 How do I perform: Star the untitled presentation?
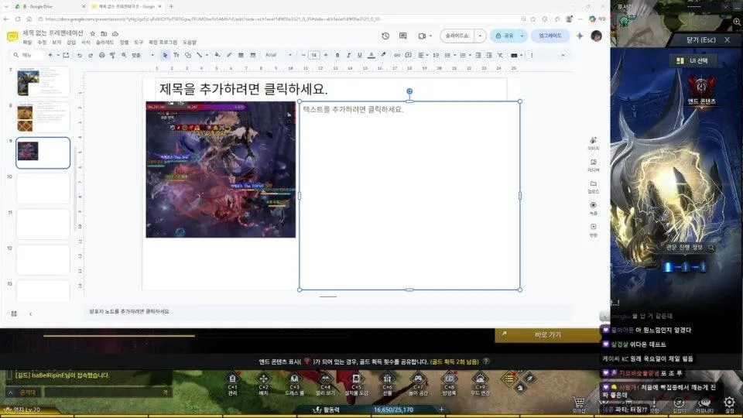pos(93,33)
